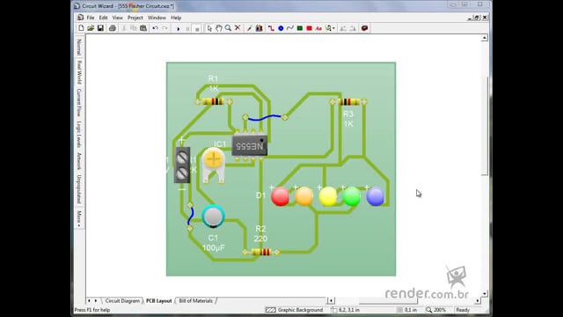The width and height of the screenshot is (563, 317).
Task: Select the blue Pad tool
Action: pos(281,28)
